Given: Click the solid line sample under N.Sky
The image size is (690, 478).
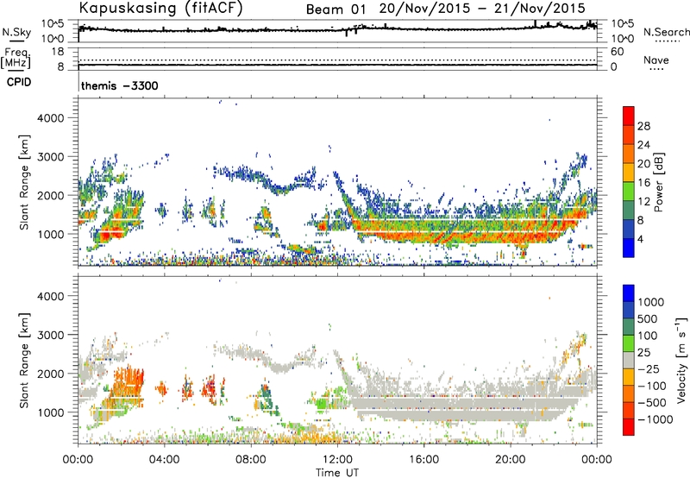Looking at the screenshot, I should coord(16,41).
